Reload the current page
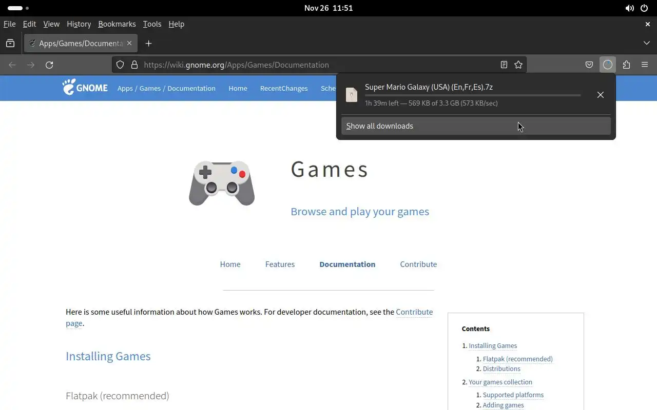 [x=49, y=65]
